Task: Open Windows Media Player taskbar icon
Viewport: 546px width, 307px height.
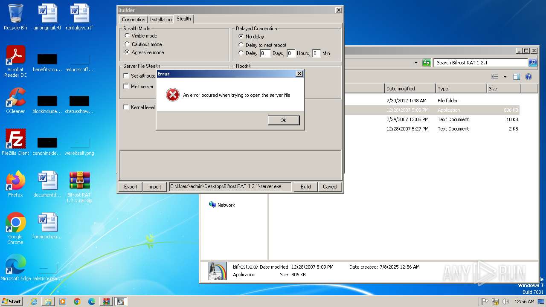Action: [x=63, y=301]
